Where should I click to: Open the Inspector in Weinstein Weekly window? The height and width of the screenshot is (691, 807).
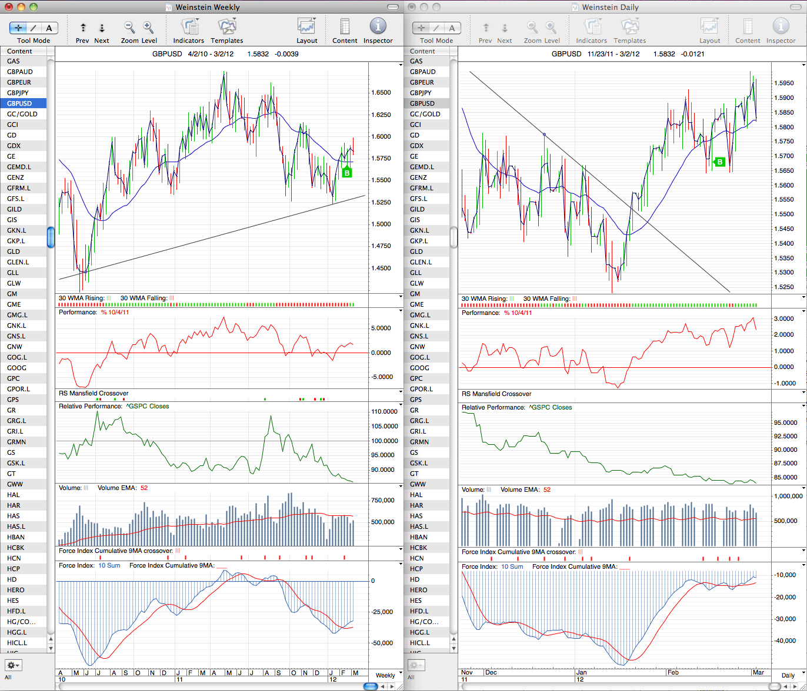[x=378, y=26]
